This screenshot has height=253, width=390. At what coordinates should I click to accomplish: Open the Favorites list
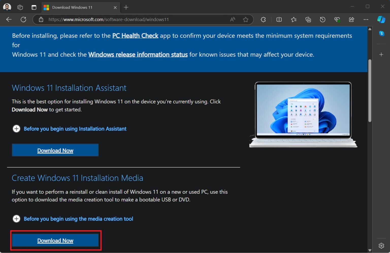point(294,19)
